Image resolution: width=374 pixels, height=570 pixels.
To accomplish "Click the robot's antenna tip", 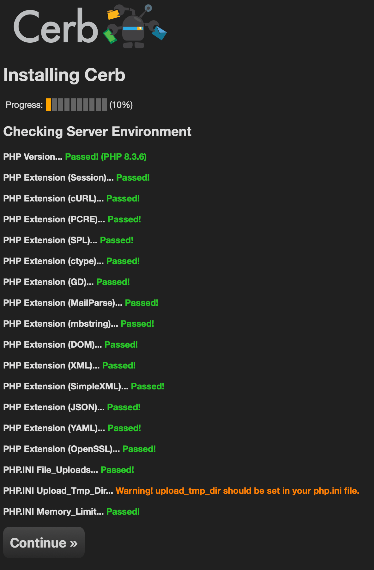I will click(148, 8).
